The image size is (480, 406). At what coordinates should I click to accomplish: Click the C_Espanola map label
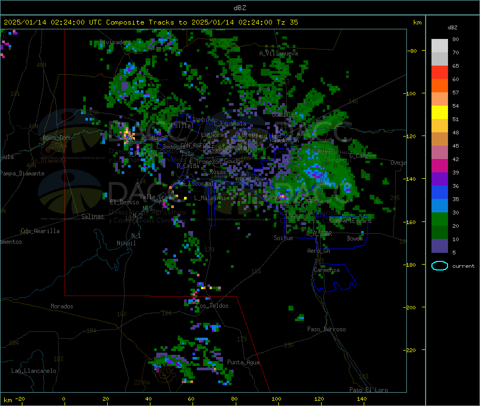tap(230, 124)
